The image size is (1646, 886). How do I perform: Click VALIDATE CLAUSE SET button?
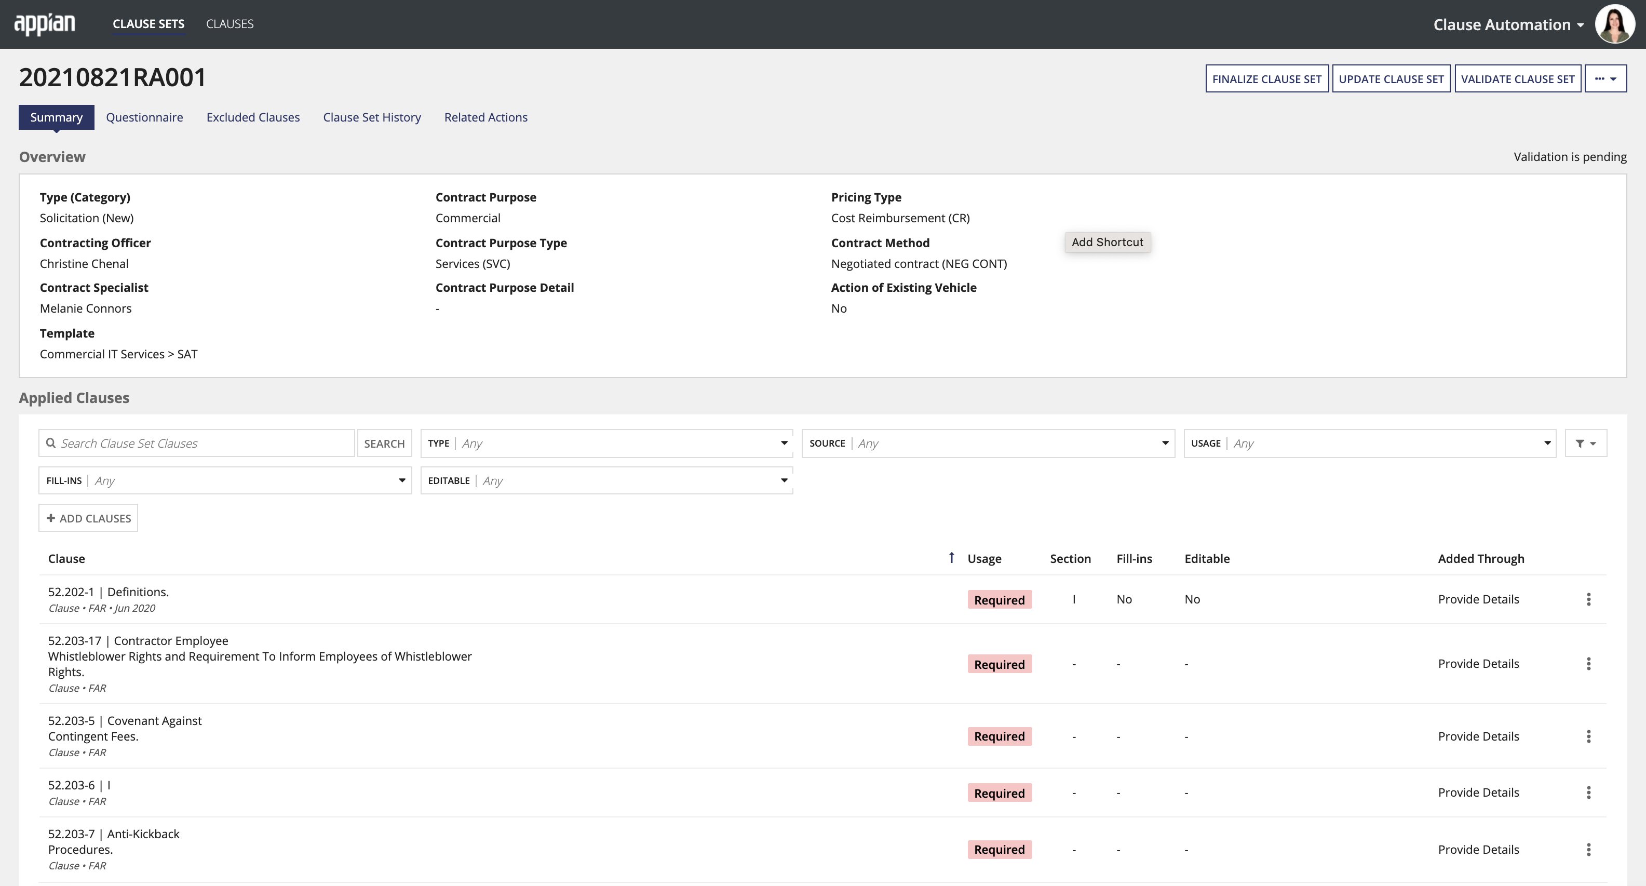1518,78
